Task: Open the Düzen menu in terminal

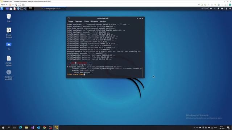Action: pos(86,21)
